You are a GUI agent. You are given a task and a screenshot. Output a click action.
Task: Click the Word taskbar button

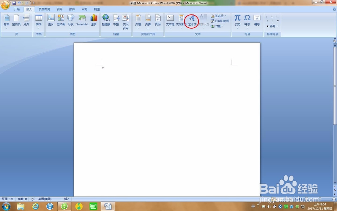click(x=108, y=207)
